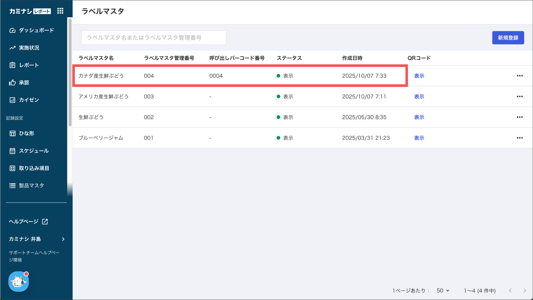
Task: Open the mascot chat support icon
Action: [18, 281]
